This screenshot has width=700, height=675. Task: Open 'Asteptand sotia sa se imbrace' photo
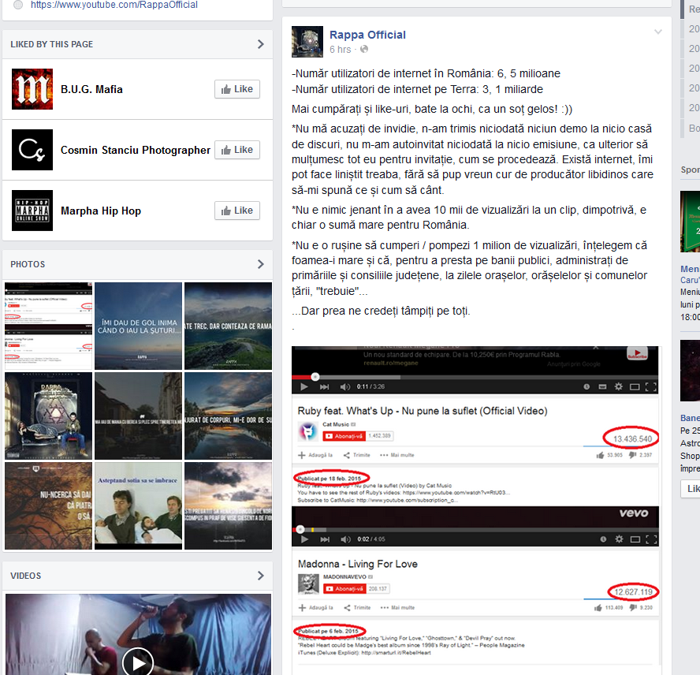click(138, 505)
